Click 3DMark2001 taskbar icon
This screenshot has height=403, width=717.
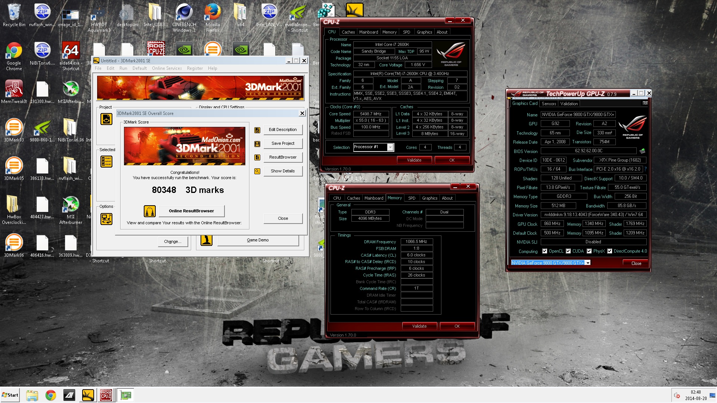coord(88,395)
